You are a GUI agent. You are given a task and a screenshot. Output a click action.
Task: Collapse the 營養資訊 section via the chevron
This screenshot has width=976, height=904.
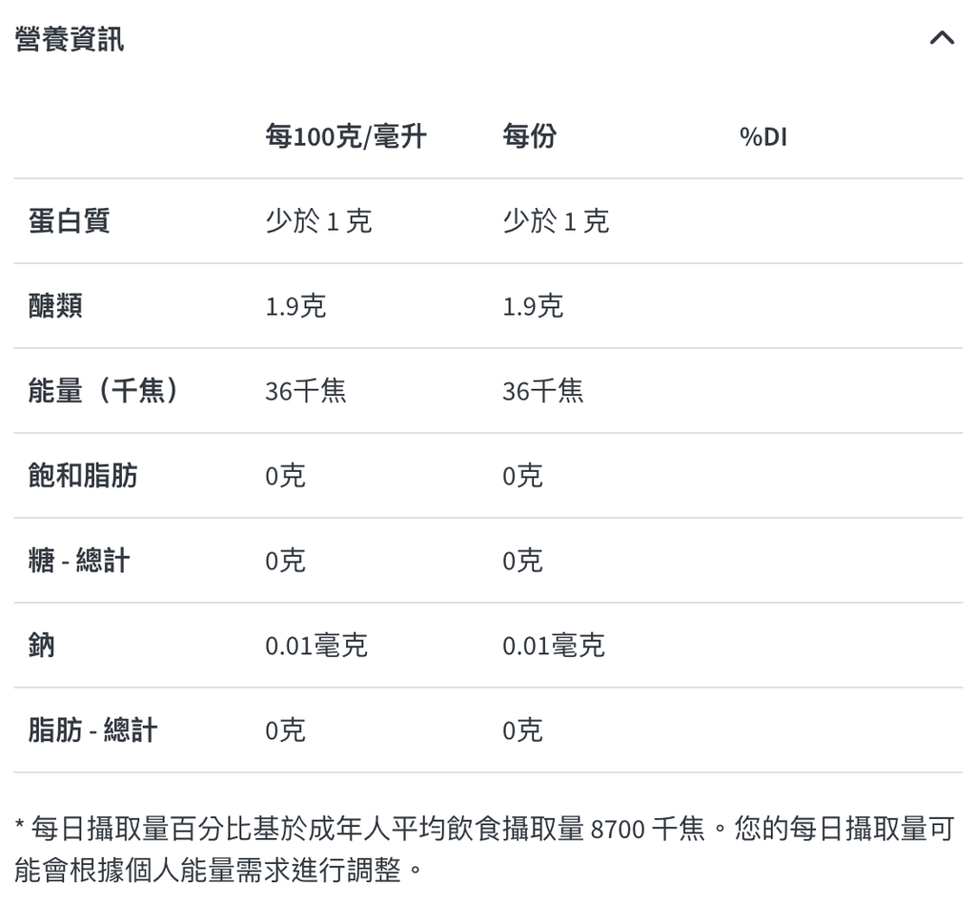(943, 38)
